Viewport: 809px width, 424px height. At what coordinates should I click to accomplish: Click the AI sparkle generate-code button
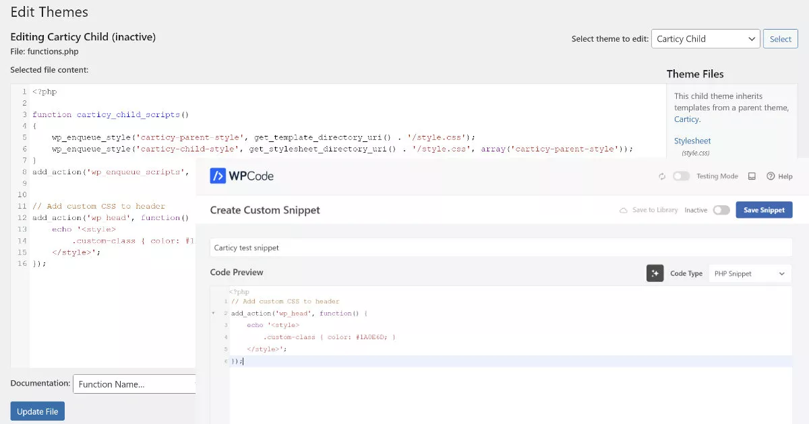655,273
